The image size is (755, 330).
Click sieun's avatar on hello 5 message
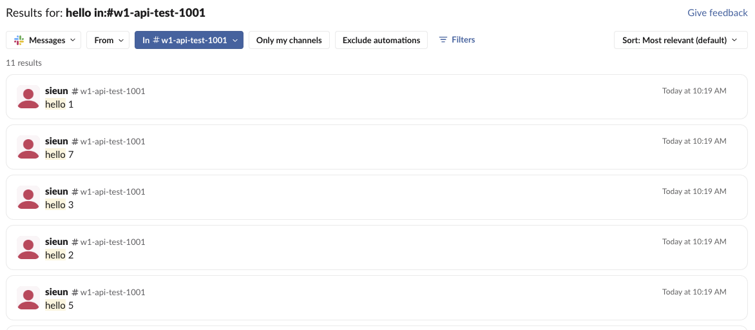point(28,298)
